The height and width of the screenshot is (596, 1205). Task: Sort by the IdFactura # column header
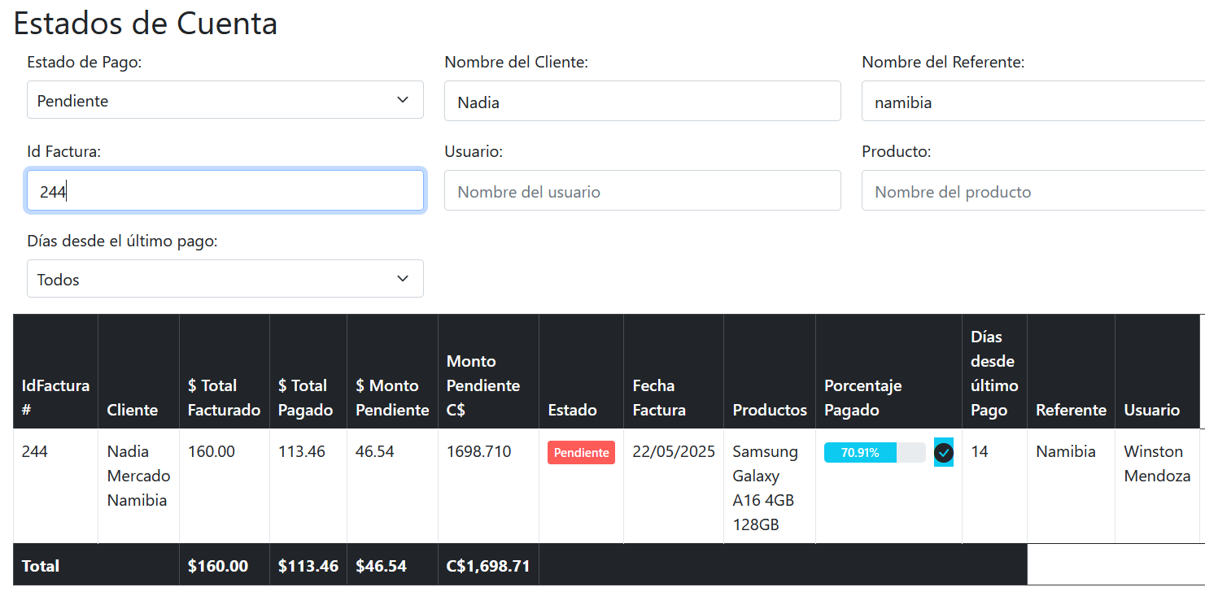pos(55,397)
